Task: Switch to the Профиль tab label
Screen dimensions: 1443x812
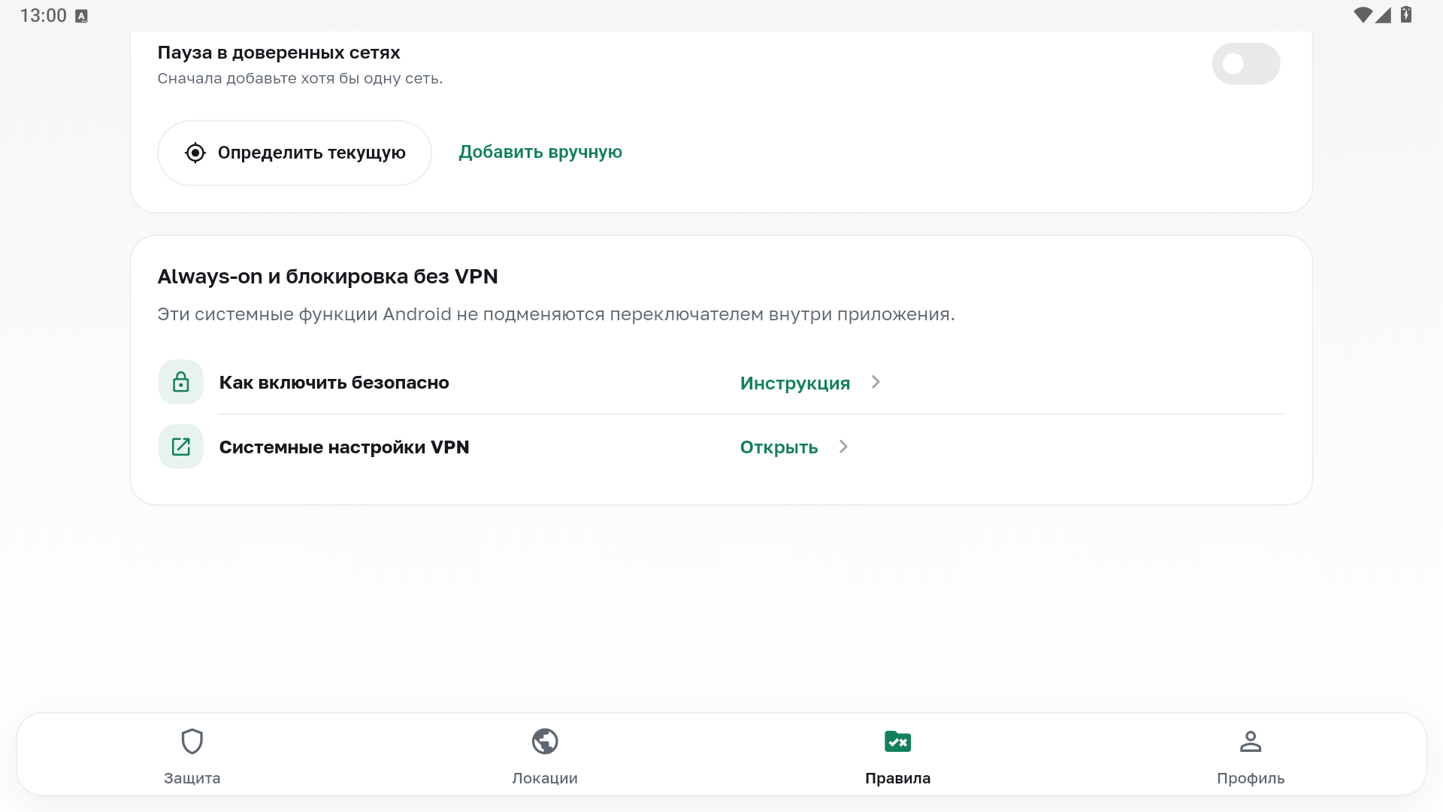Action: tap(1251, 778)
